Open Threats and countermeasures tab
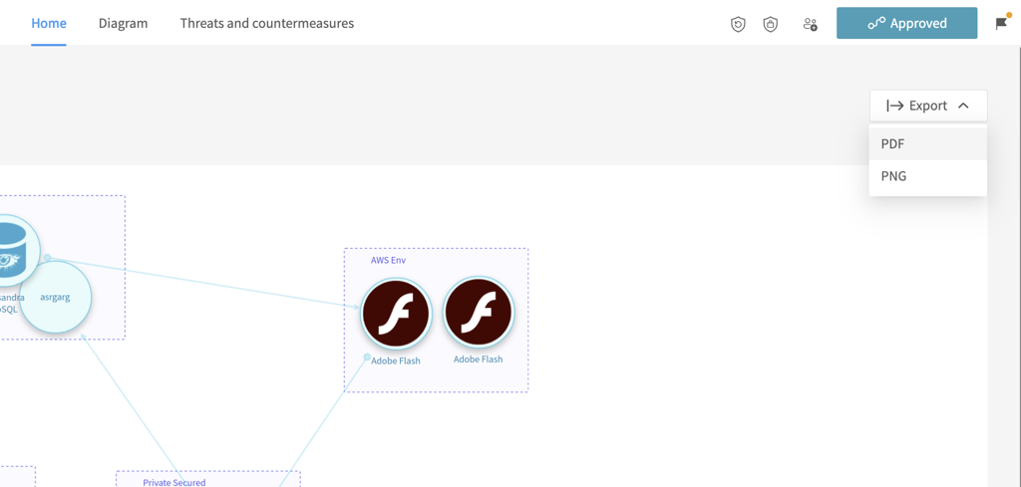 coord(267,24)
